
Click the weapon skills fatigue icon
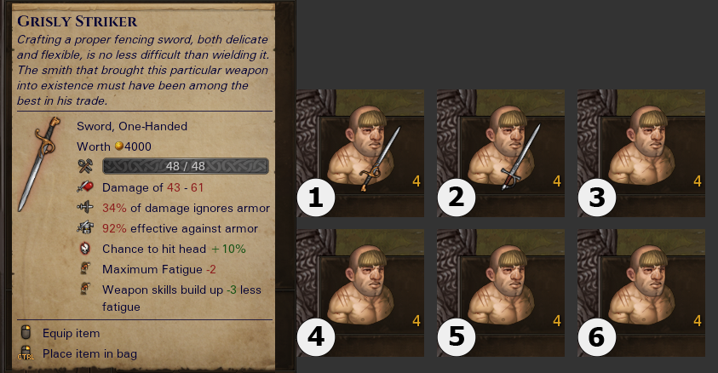pos(84,289)
